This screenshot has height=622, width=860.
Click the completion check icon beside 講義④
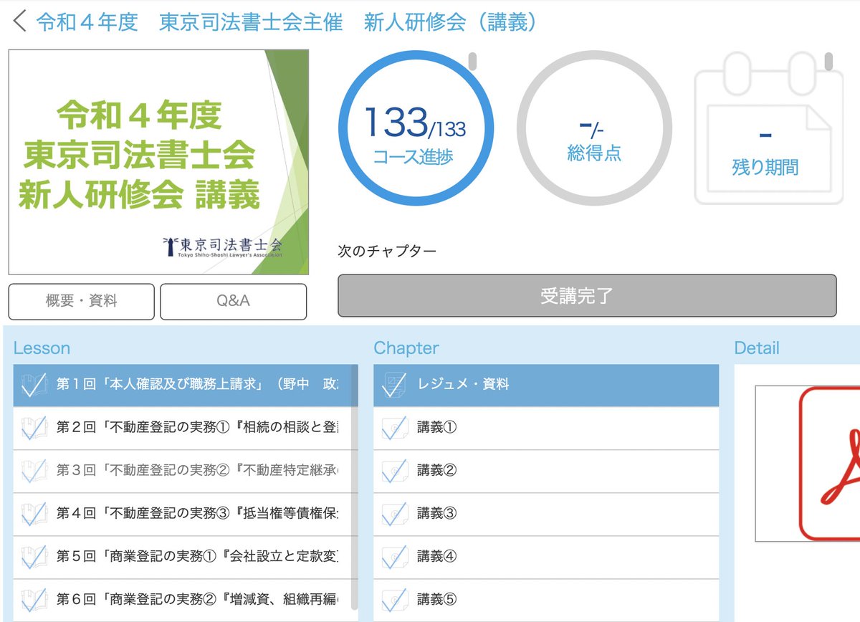[395, 556]
